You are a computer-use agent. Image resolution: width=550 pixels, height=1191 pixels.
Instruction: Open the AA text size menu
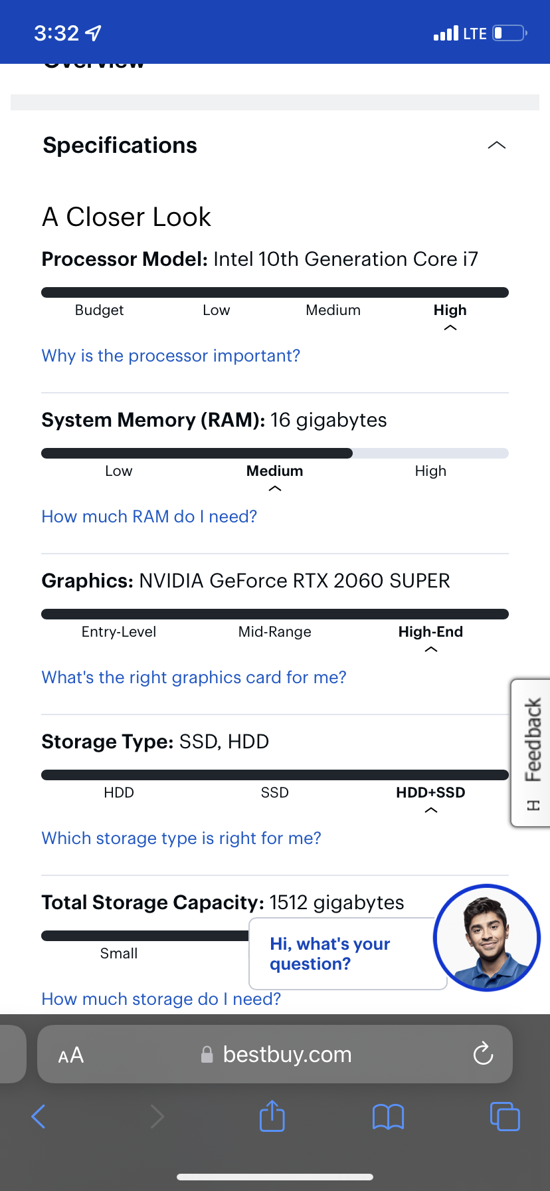[x=71, y=1055]
